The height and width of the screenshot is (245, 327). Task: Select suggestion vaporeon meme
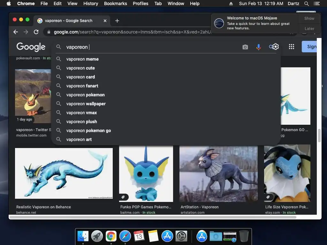(x=166, y=59)
